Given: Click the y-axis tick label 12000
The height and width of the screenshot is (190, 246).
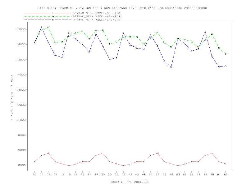Looking at the screenshot, I should (x=21, y=105).
